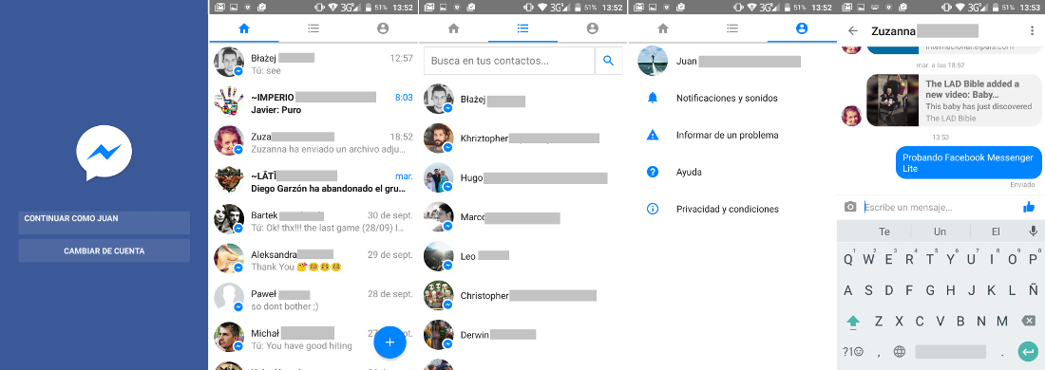Tap the keyboard backspace key
This screenshot has height=370, width=1045.
[x=1029, y=322]
